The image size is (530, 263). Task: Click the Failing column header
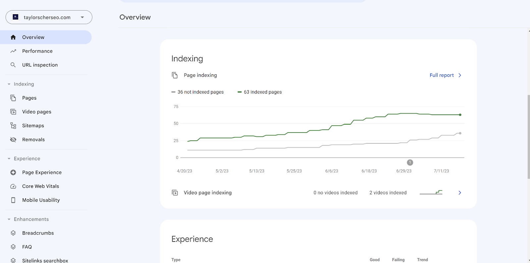[x=398, y=260]
